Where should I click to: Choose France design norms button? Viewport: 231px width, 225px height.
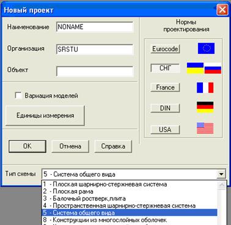click(165, 87)
